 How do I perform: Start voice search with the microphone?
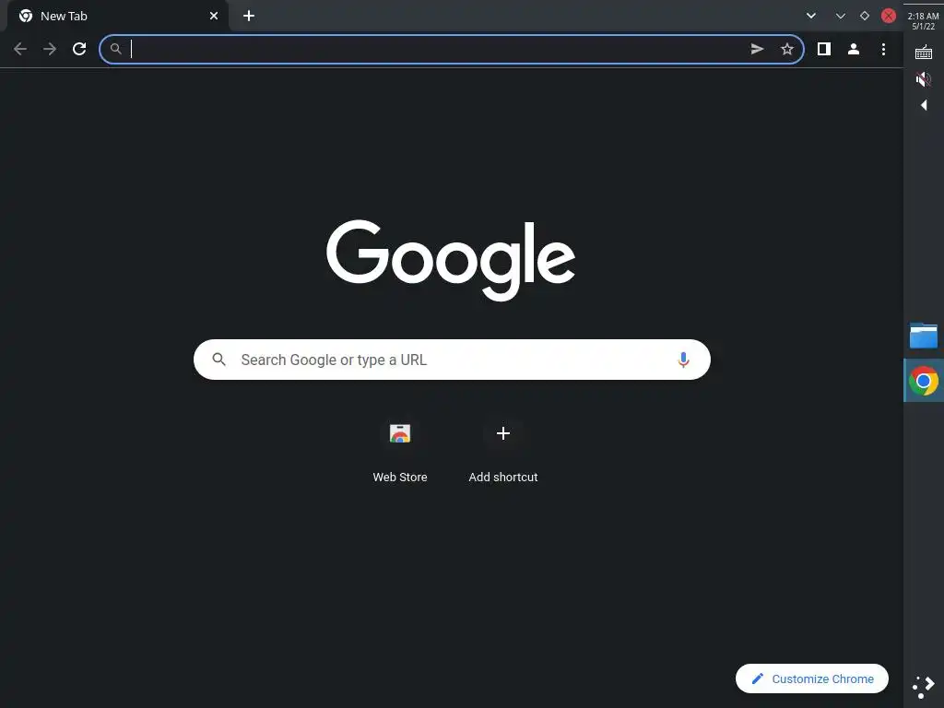(x=683, y=360)
